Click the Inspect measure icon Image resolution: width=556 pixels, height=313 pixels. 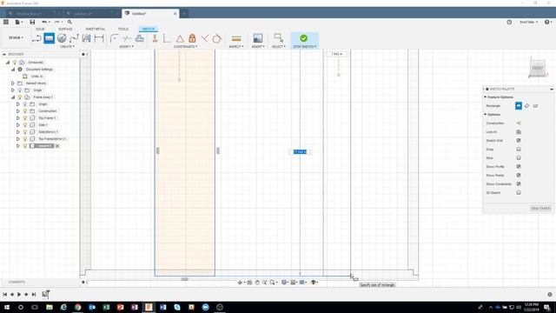(236, 38)
